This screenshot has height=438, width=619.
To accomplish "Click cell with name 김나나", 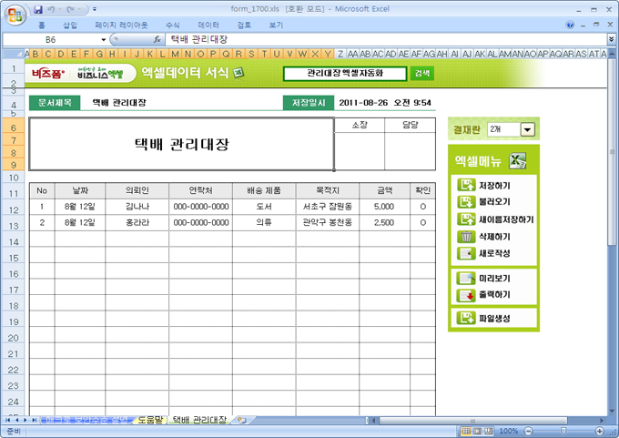I will pyautogui.click(x=137, y=207).
